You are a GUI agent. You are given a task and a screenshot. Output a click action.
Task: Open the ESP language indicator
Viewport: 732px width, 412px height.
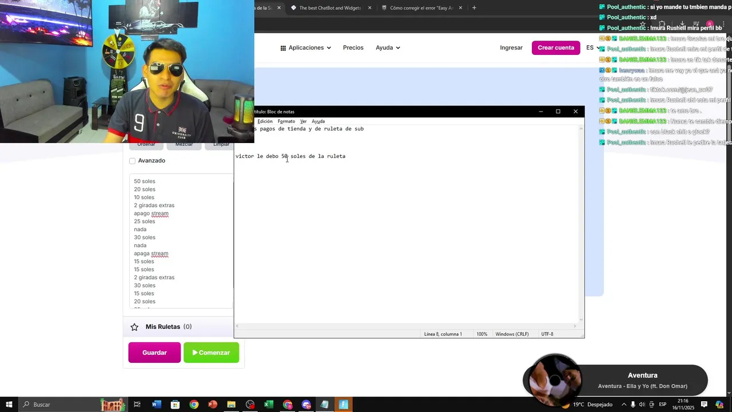pyautogui.click(x=663, y=405)
